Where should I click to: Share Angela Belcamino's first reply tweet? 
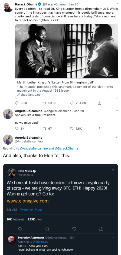click(x=99, y=129)
